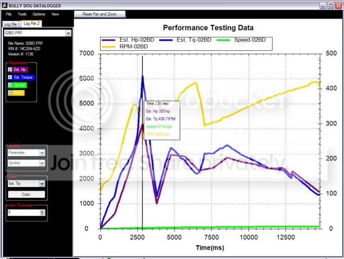Maximize the Bully Dog Datalogger window

click(331, 6)
